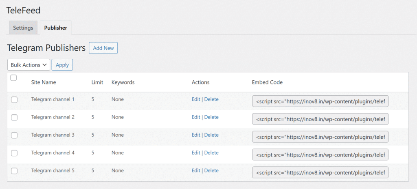
Task: Apply the selected bulk action
Action: [62, 65]
